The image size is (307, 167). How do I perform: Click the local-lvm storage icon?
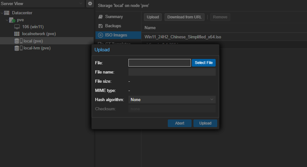pyautogui.click(x=18, y=48)
